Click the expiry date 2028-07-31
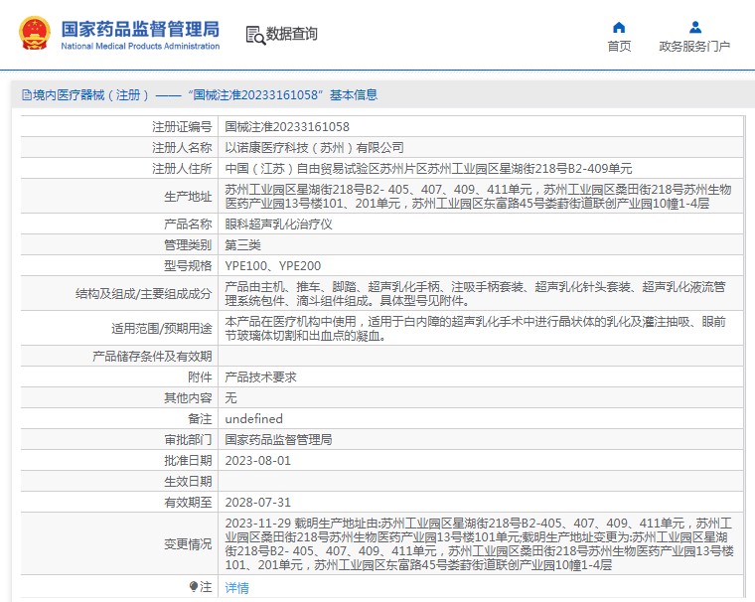Image resolution: width=755 pixels, height=602 pixels. point(258,503)
